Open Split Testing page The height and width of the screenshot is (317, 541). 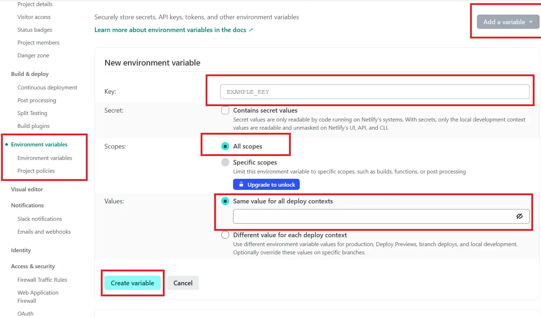[32, 113]
